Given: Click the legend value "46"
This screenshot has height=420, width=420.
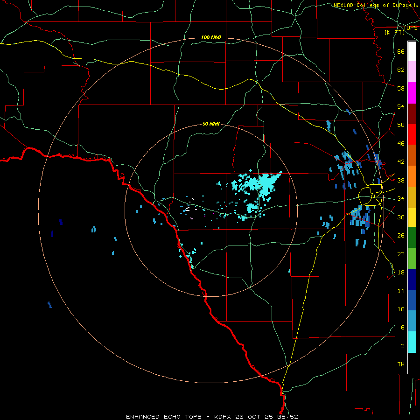Looking at the screenshot, I should pos(401,144).
